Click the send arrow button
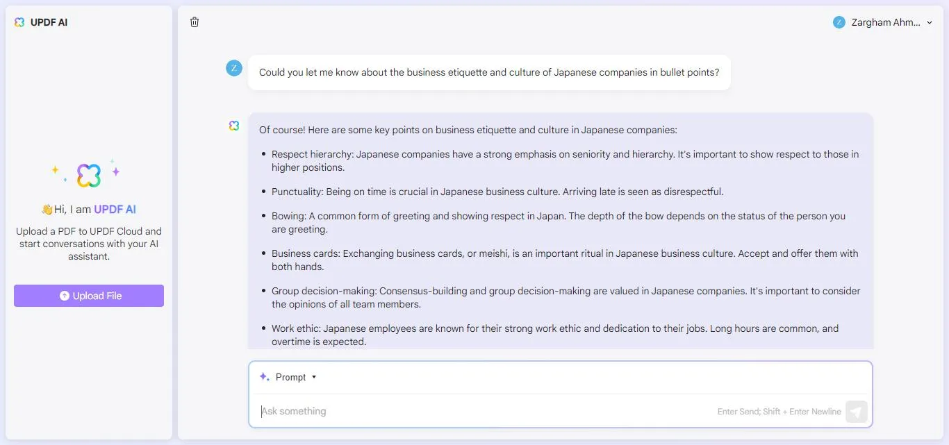 tap(857, 412)
